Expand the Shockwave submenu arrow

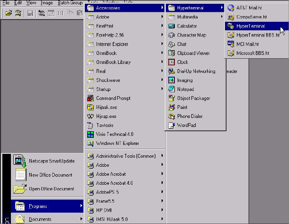[162, 80]
